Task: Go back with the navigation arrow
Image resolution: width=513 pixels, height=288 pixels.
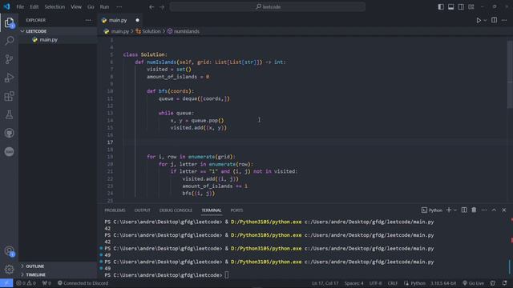Action: (151, 7)
